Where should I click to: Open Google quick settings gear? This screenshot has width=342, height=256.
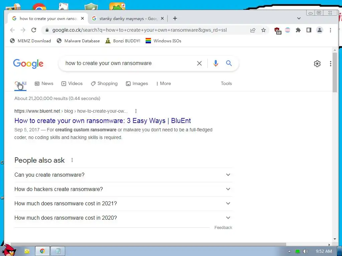pyautogui.click(x=317, y=64)
